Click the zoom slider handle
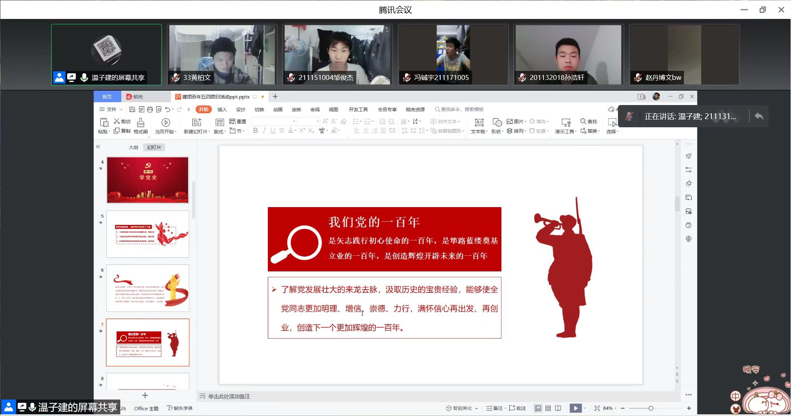This screenshot has width=791, height=416. click(651, 408)
